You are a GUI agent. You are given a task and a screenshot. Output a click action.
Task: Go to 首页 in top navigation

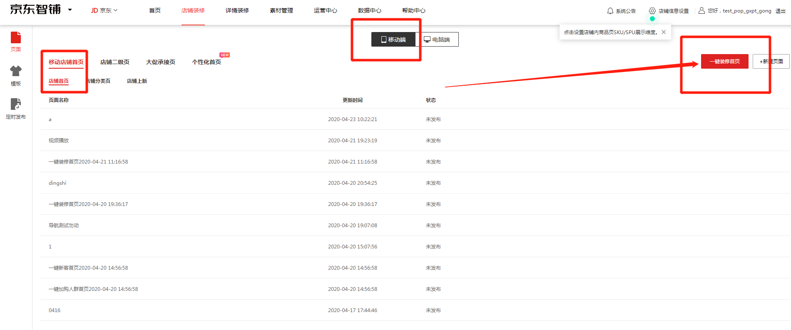pos(155,10)
